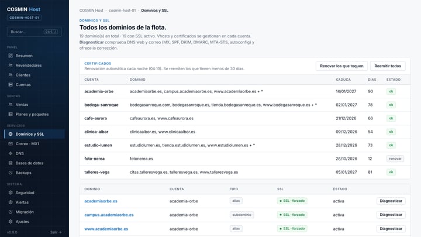Screen dimensions: 421x237
Task: Open the campus.academiaorbe.es link
Action: tap(109, 215)
